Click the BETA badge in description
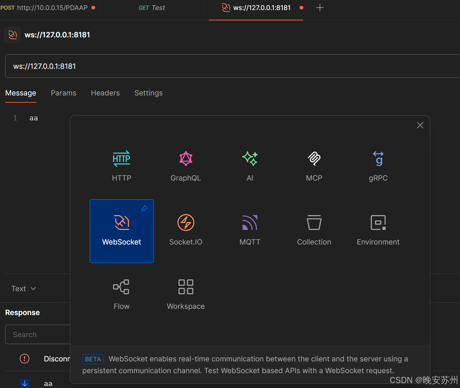 click(93, 359)
